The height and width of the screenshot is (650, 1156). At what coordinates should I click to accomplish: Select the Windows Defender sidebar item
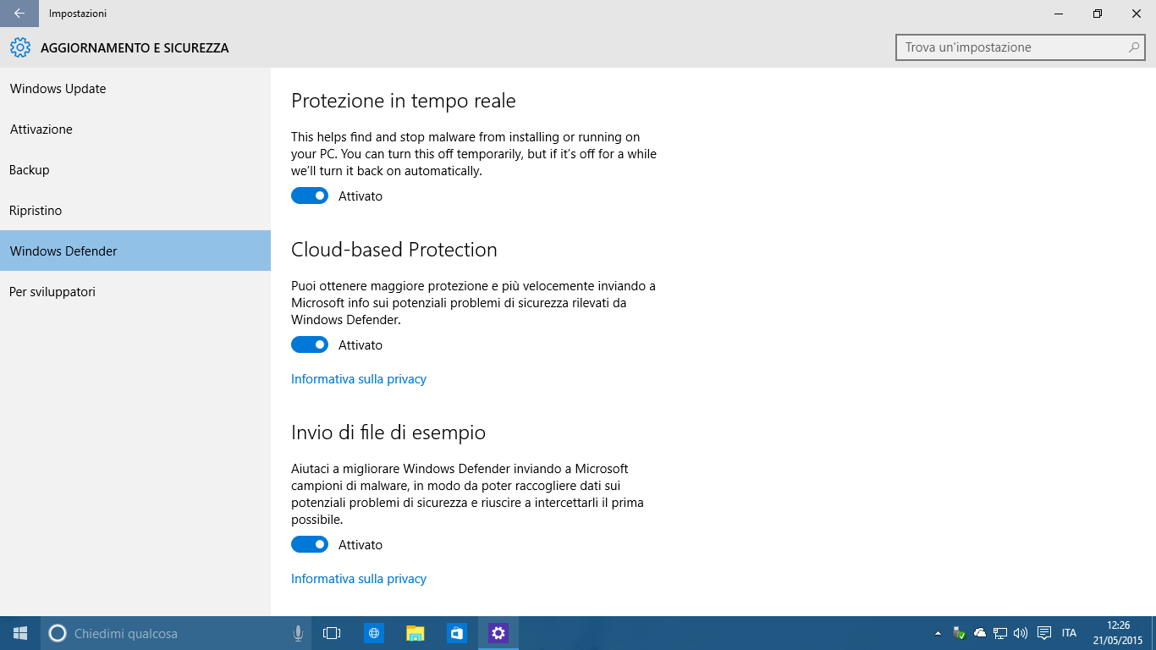(x=135, y=251)
